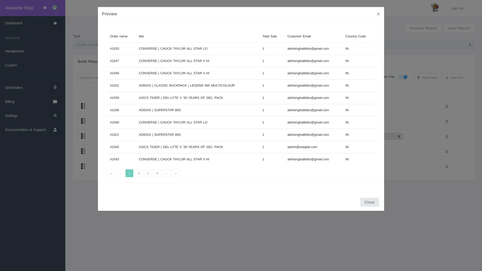
Task: Go to page 2 of preview
Action: pos(139,173)
